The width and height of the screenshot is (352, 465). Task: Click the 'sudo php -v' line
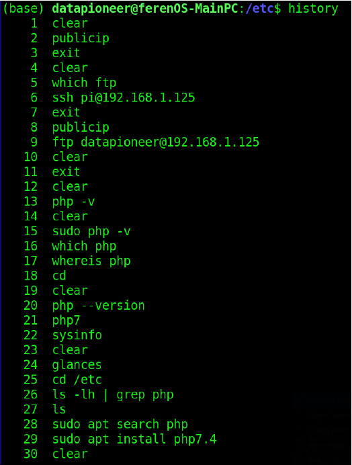(91, 231)
